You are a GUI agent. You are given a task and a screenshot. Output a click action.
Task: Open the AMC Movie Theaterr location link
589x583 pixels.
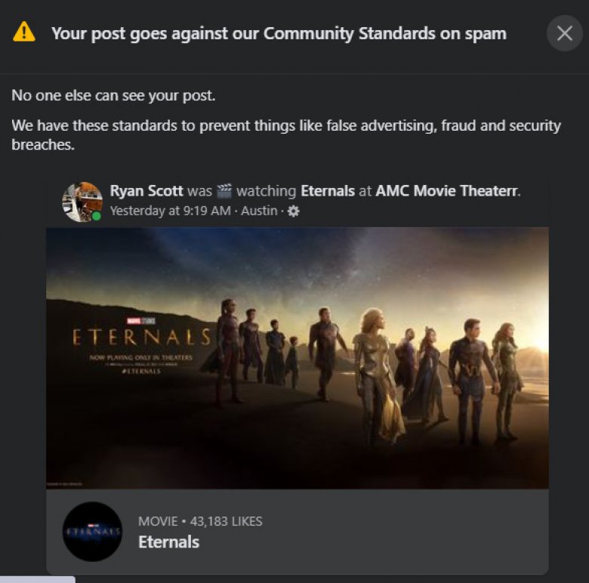point(447,191)
